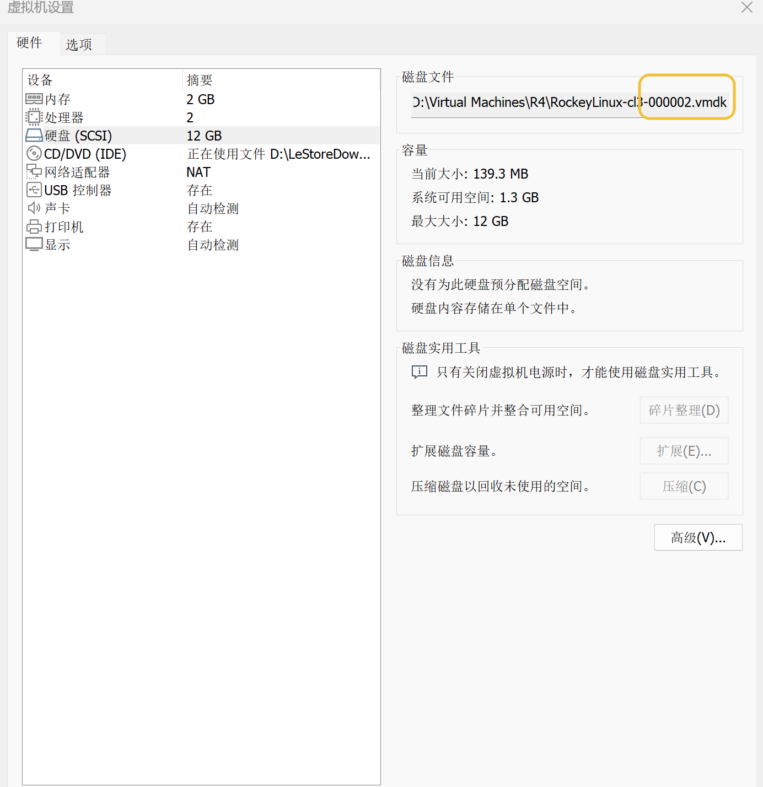The image size is (763, 787).
Task: Click the network adapter (网络适配器) icon
Action: (x=34, y=172)
